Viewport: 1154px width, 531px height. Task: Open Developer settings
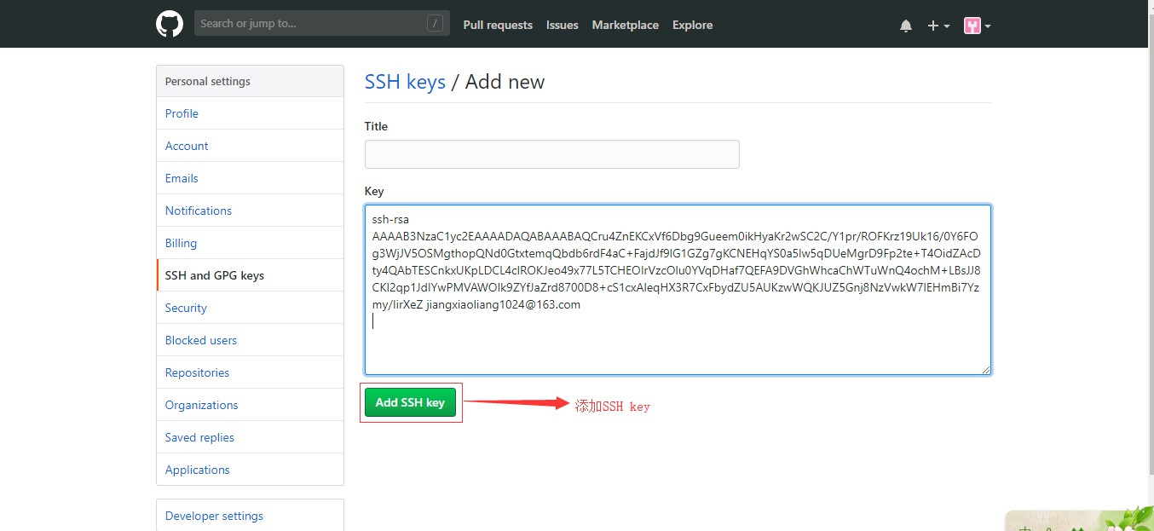[250, 516]
